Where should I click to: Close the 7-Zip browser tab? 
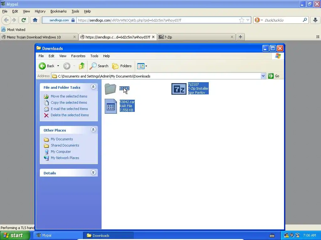pos(232,37)
